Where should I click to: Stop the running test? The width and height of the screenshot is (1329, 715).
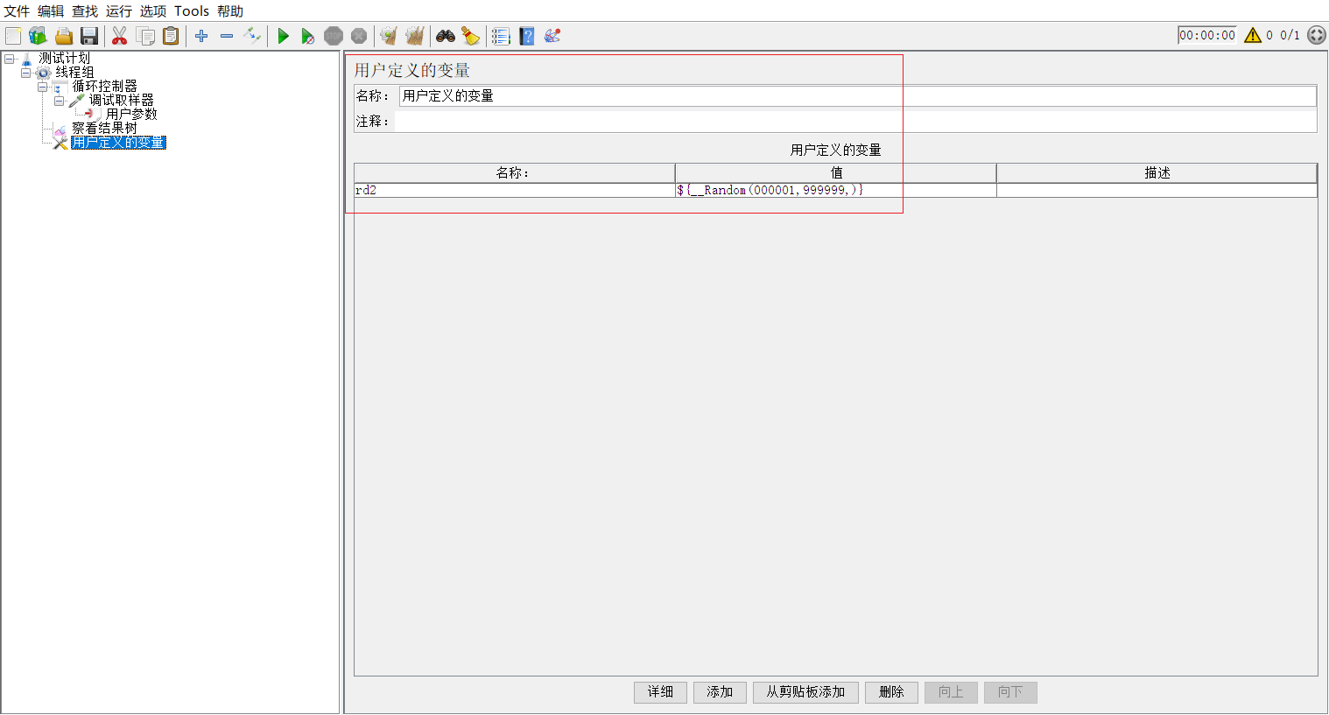(x=334, y=36)
